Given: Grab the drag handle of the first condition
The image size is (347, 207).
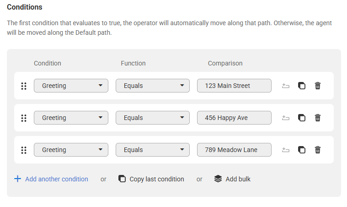Looking at the screenshot, I should point(24,86).
